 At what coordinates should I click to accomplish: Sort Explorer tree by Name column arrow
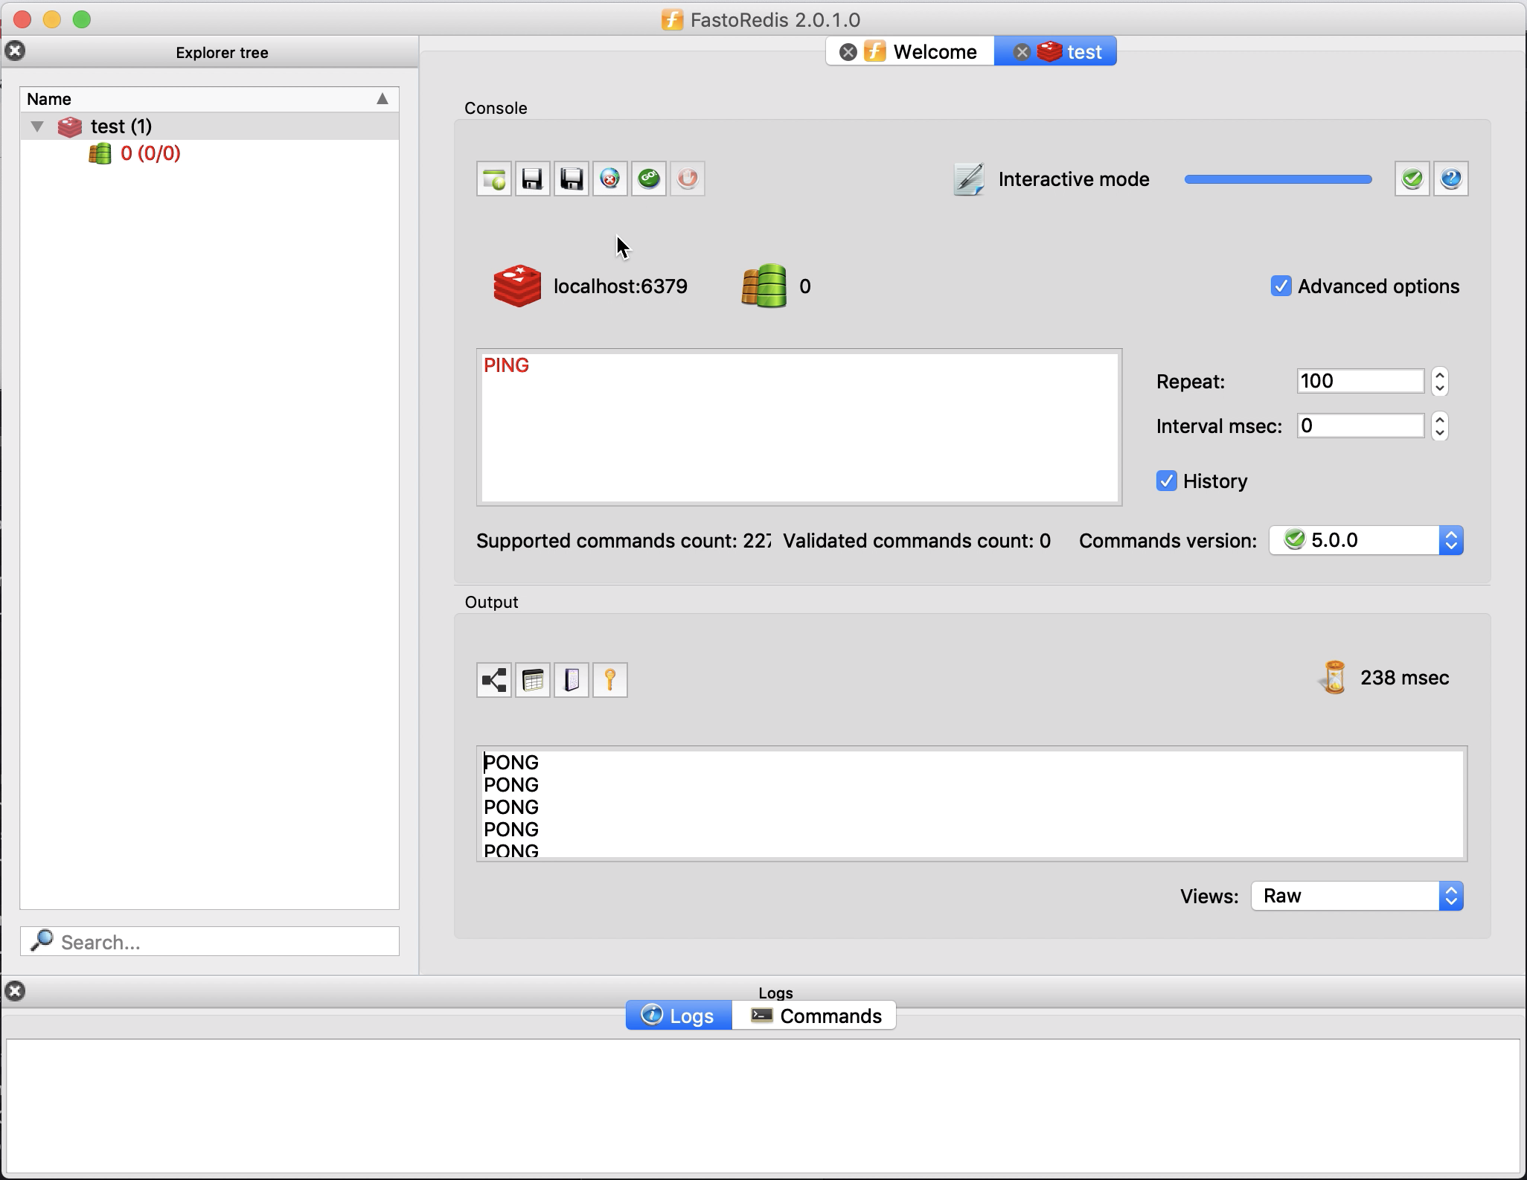(x=382, y=99)
